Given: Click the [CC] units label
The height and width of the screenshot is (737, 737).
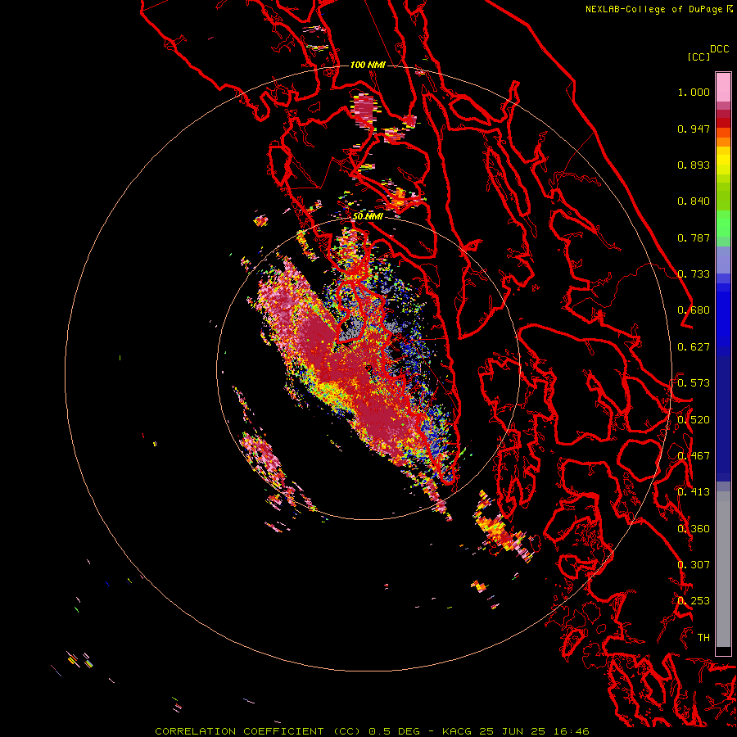Looking at the screenshot, I should tap(699, 57).
